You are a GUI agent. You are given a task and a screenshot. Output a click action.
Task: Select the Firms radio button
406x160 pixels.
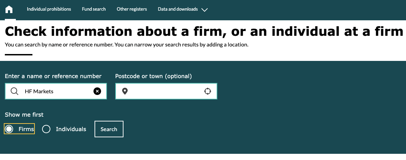click(x=9, y=129)
